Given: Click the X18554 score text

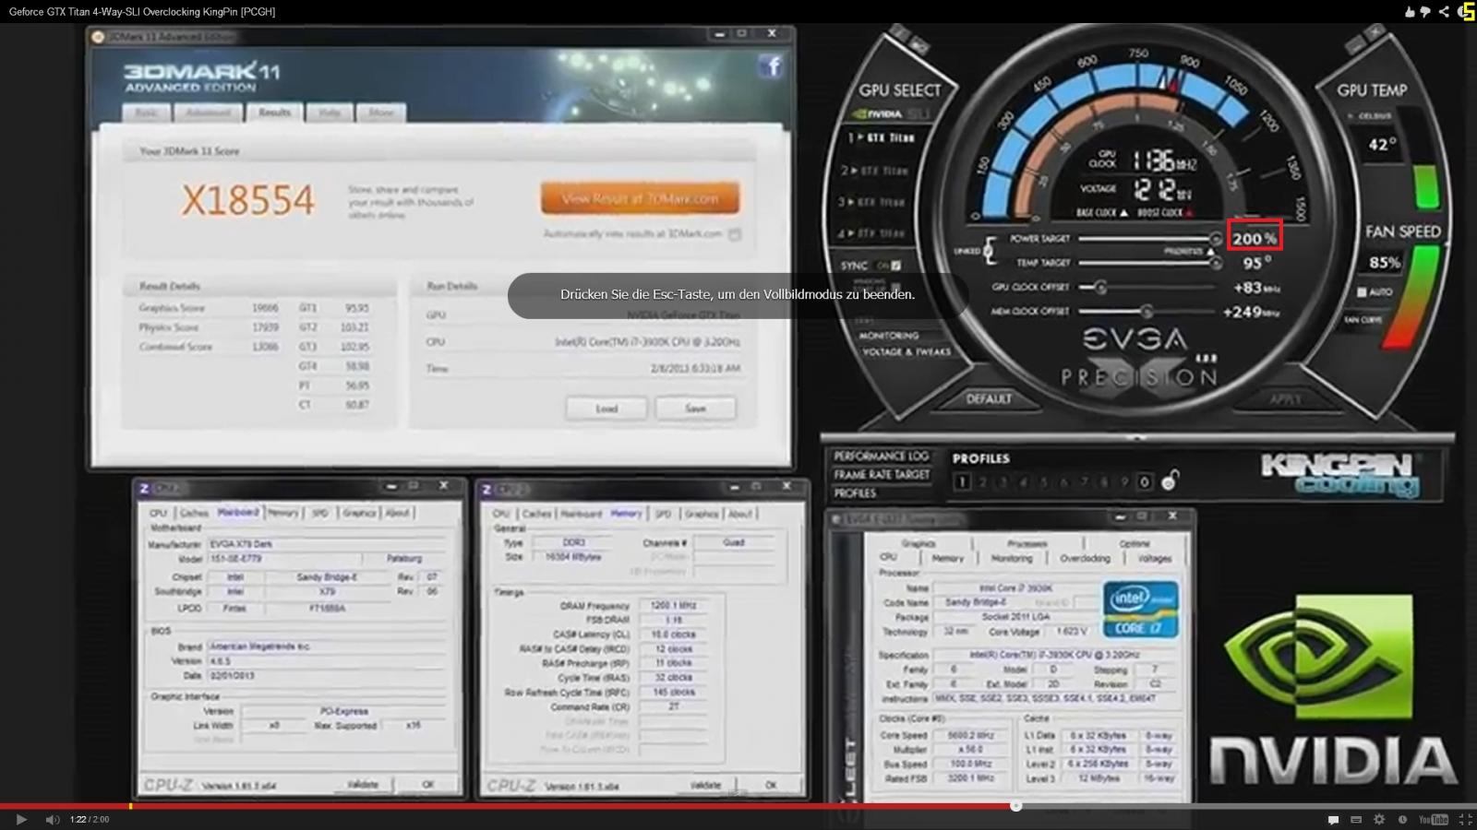Looking at the screenshot, I should [247, 200].
